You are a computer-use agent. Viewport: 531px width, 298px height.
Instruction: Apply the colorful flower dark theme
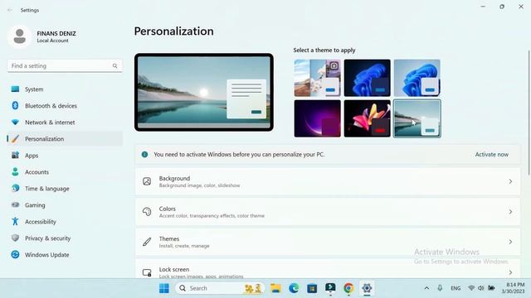(x=367, y=118)
